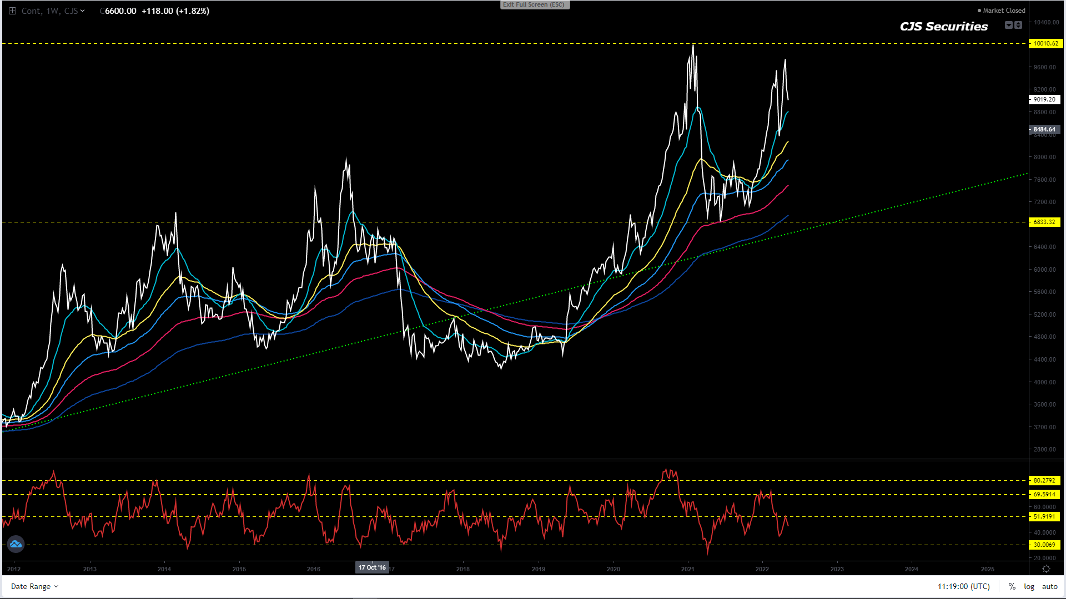The width and height of the screenshot is (1066, 599).
Task: Open the Date Range dropdown
Action: (34, 586)
